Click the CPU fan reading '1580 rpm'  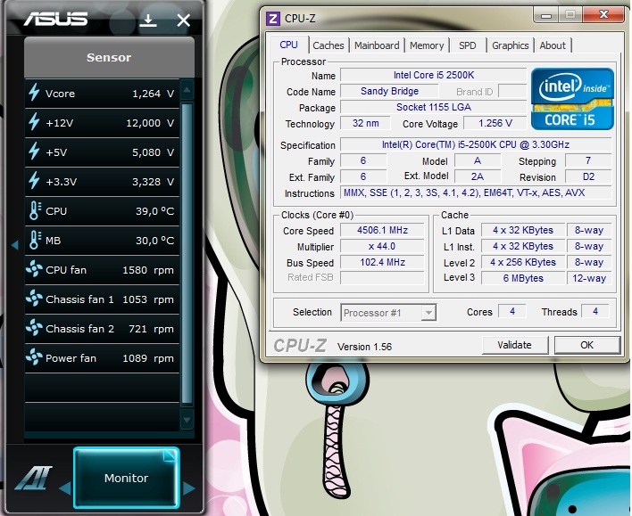pos(148,270)
